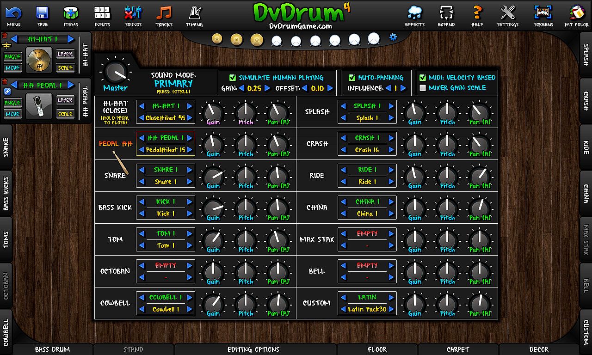Delete HH Pedal 1 with its trash icon
The height and width of the screenshot is (355, 592).
click(x=5, y=82)
